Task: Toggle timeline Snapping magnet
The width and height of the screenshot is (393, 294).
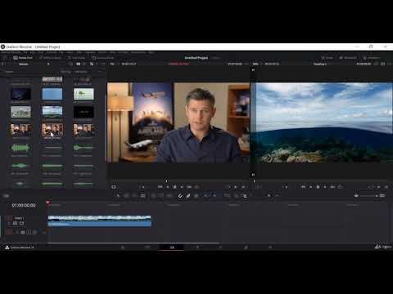Action: 180,195
